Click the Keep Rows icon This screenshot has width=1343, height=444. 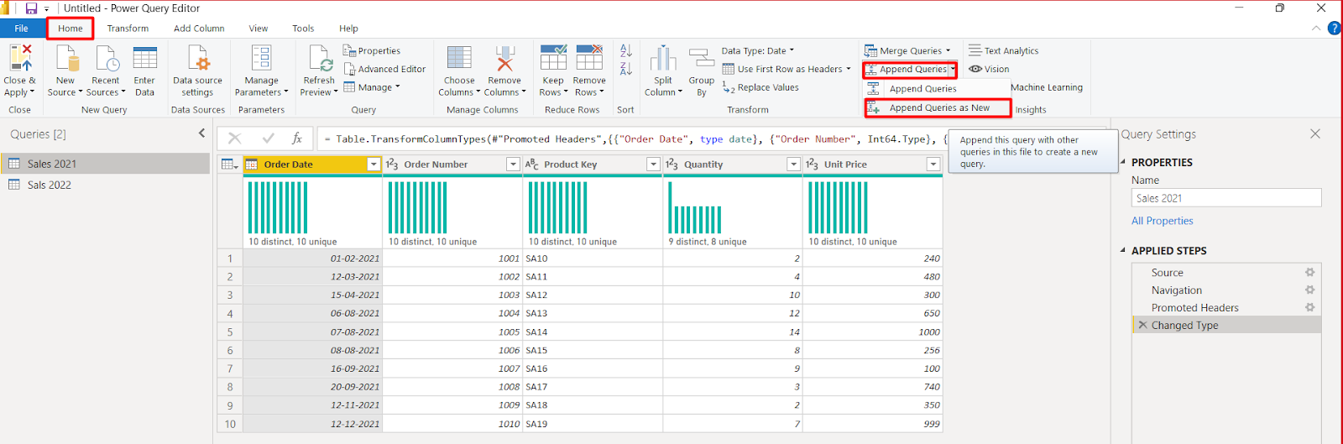click(x=553, y=59)
